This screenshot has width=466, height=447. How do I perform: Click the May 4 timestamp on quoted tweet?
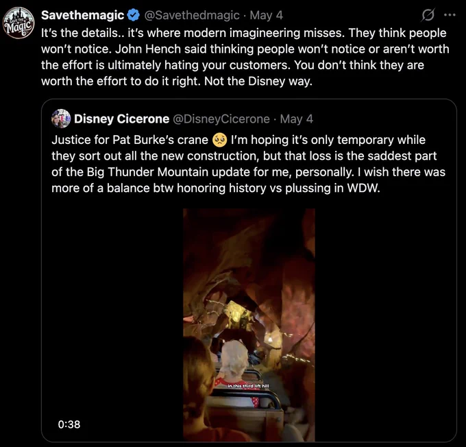click(297, 119)
